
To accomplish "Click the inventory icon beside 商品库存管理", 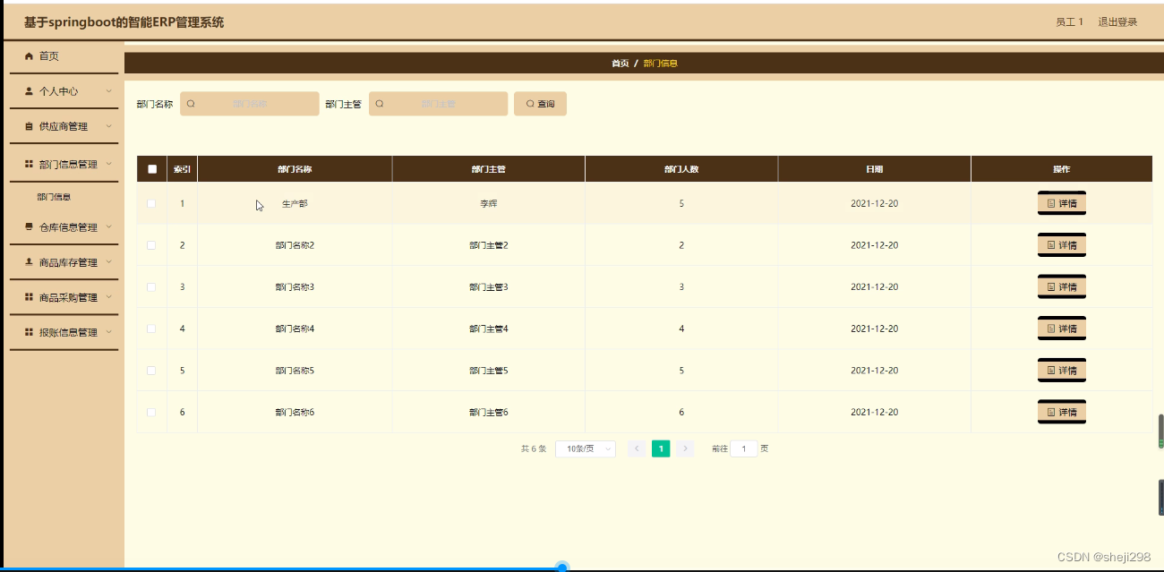I will [28, 262].
